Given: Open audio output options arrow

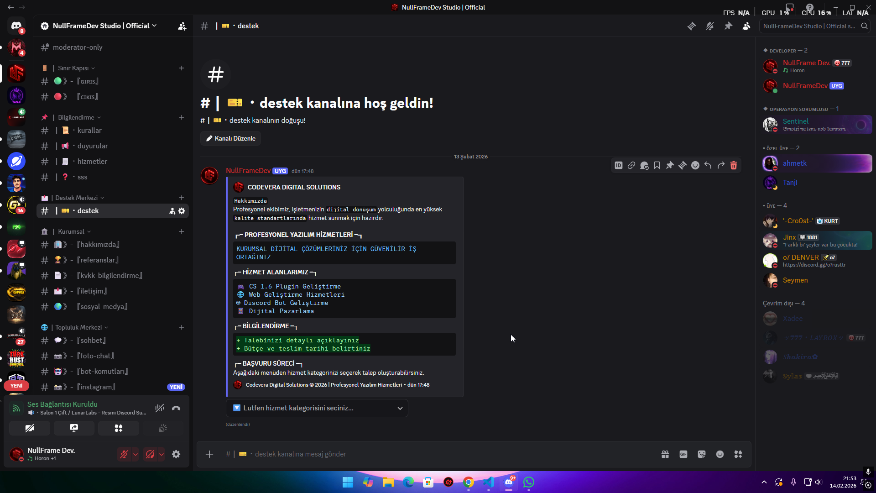Looking at the screenshot, I should click(x=162, y=454).
